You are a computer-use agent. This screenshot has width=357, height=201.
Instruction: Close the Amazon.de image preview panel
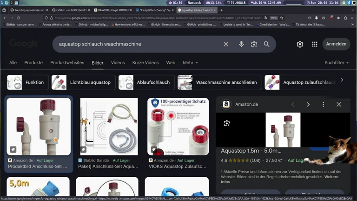[339, 105]
